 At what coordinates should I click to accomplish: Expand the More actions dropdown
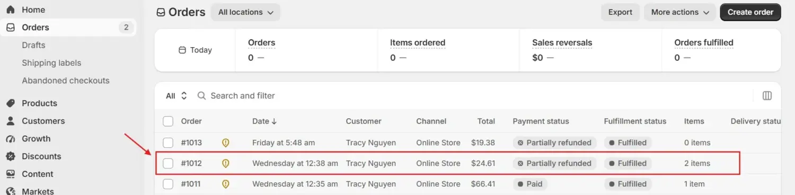point(680,12)
